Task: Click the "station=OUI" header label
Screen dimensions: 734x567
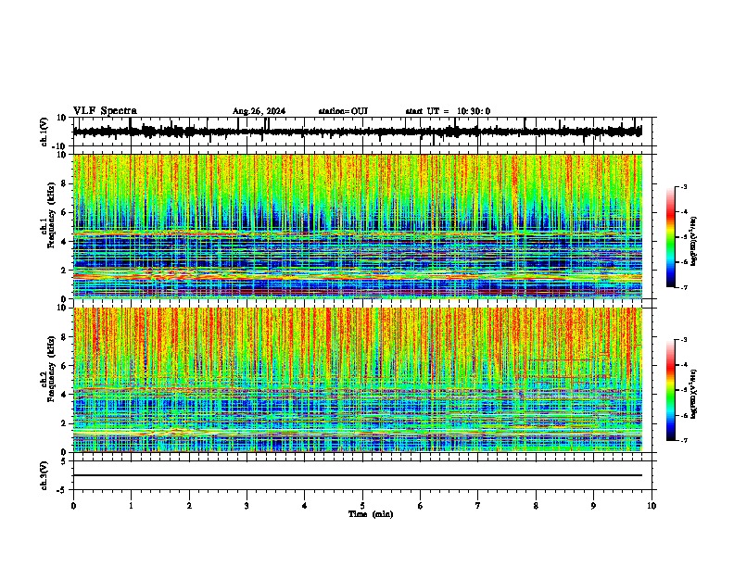Action: coord(343,111)
